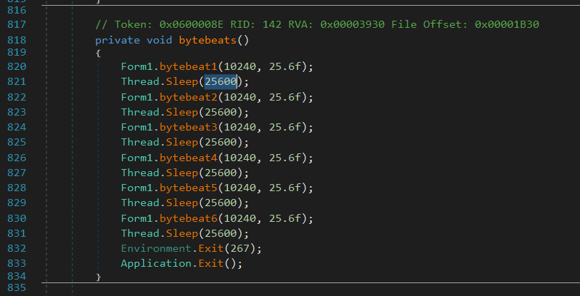
Task: Open the bytebeat2 method reference
Action: pos(189,98)
